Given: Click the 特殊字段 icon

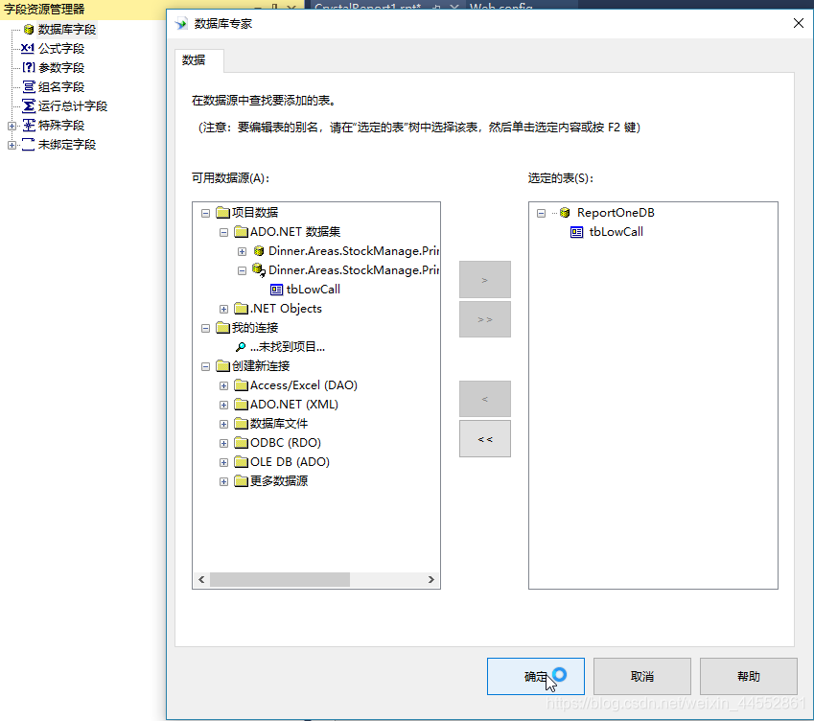Looking at the screenshot, I should click(29, 125).
